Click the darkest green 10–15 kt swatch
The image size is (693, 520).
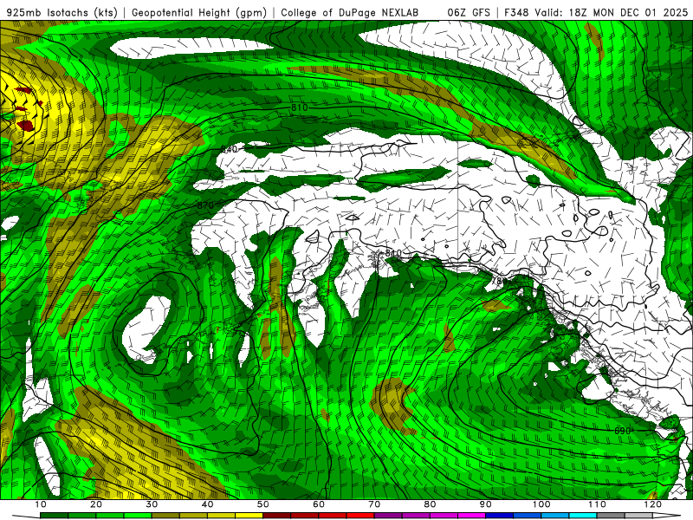[54, 516]
